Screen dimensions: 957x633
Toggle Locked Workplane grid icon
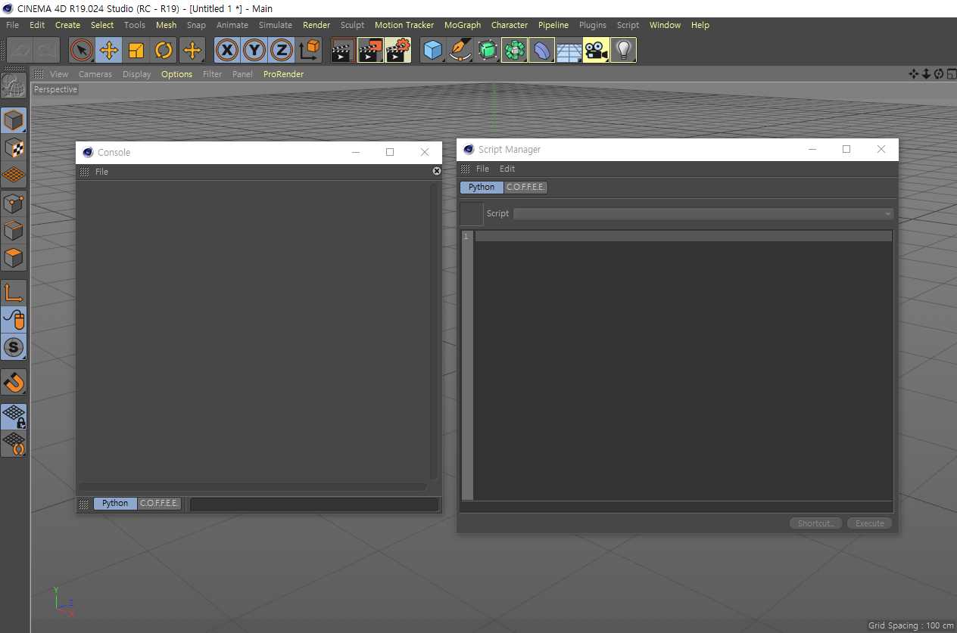tap(14, 417)
